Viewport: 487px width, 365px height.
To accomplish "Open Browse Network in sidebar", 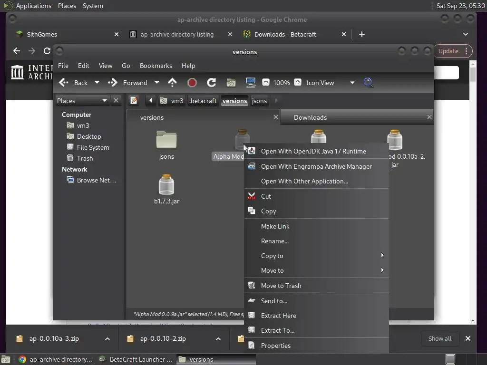I will [92, 180].
